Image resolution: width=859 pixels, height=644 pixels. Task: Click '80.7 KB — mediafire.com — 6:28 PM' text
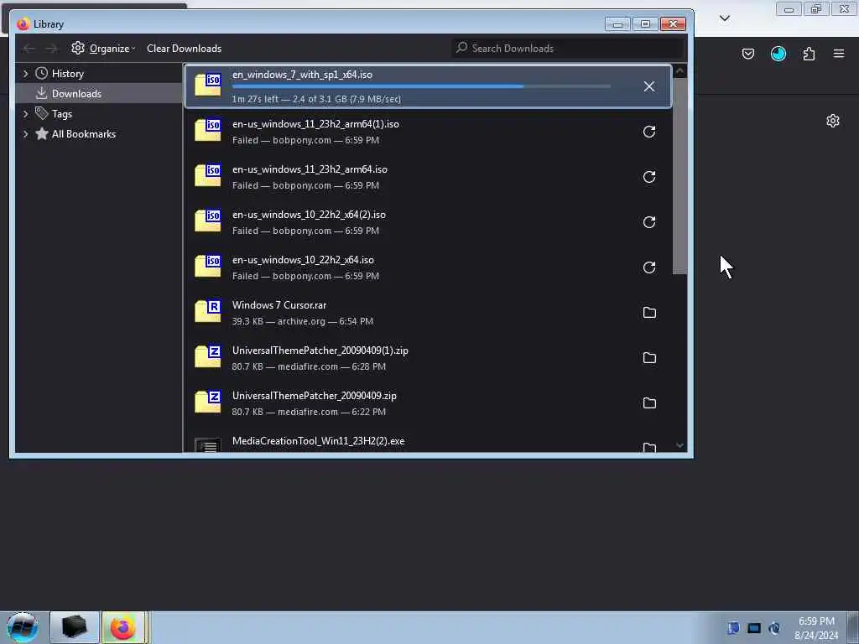[309, 367]
